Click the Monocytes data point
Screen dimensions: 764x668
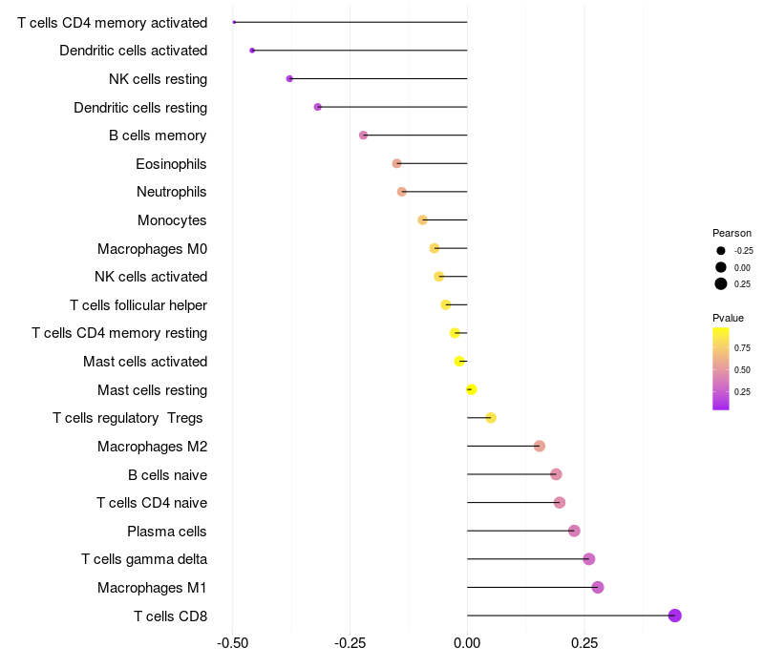pyautogui.click(x=422, y=220)
